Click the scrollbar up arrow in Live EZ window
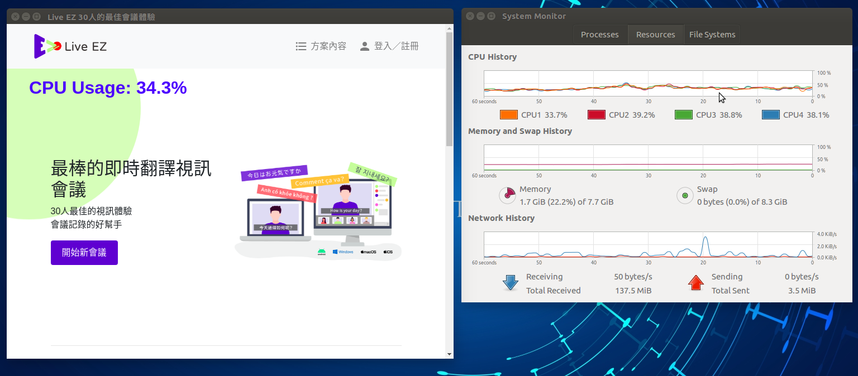858x376 pixels. coord(449,28)
